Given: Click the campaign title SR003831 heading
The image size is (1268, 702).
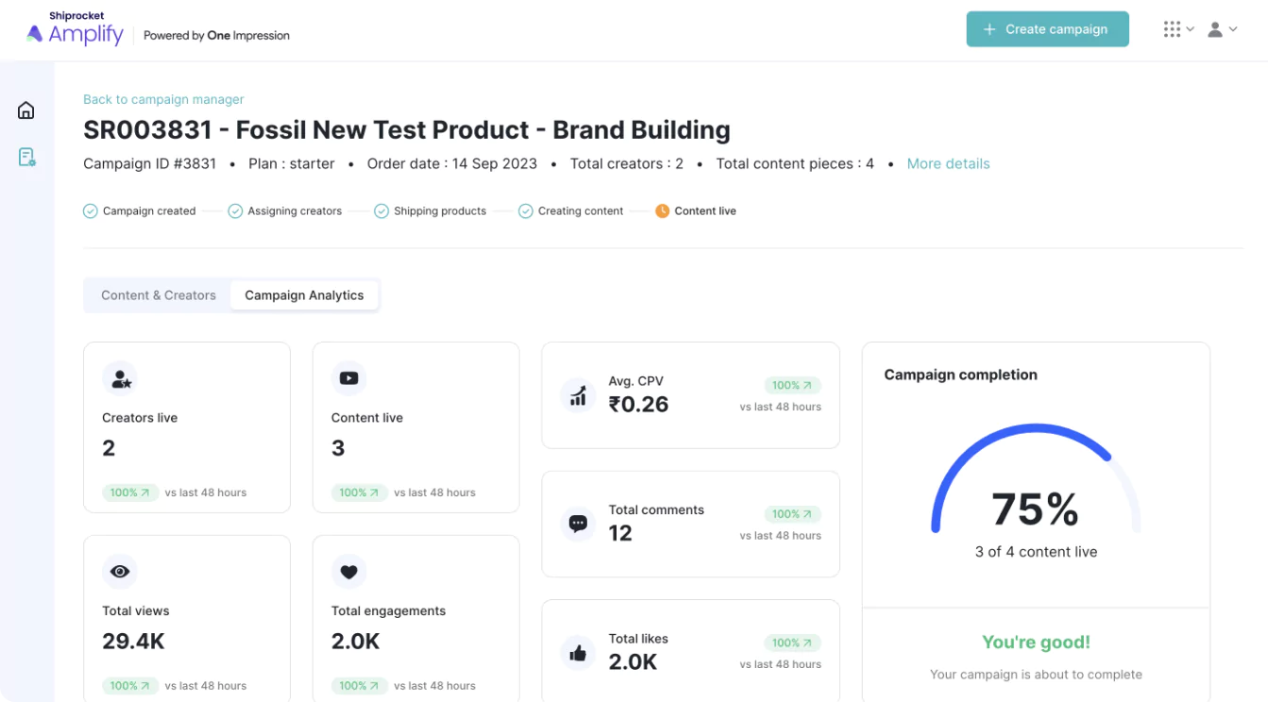Looking at the screenshot, I should click(x=407, y=130).
